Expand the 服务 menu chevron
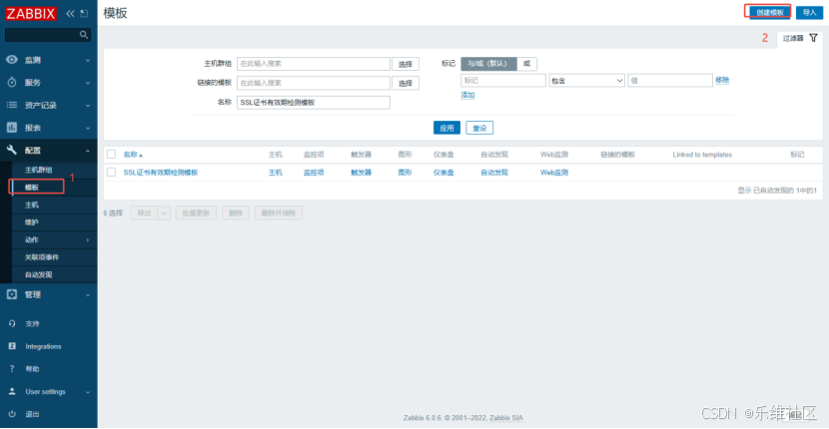This screenshot has height=429, width=829. (x=88, y=83)
